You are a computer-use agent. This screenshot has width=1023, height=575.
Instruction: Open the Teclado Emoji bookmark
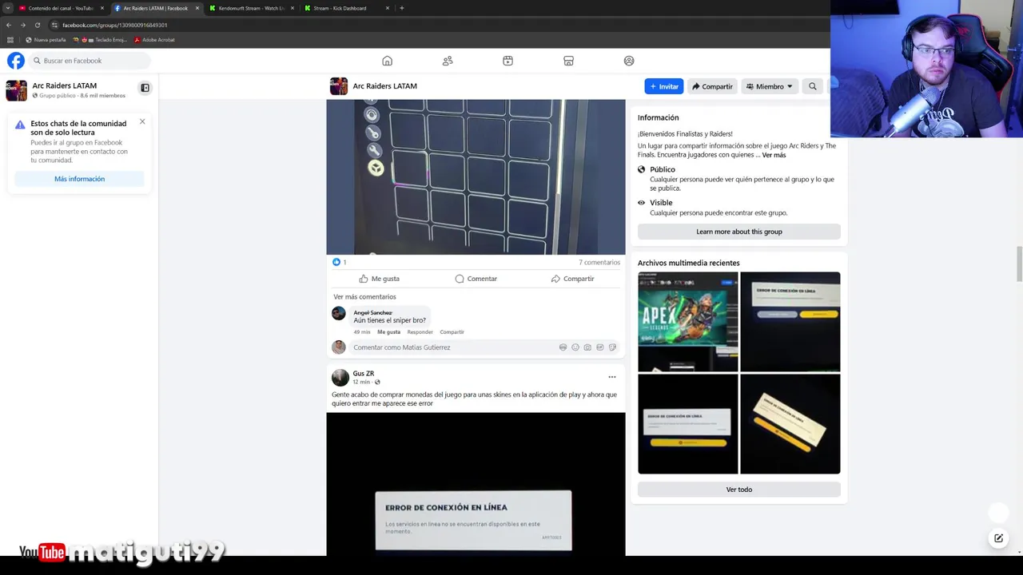click(x=101, y=40)
